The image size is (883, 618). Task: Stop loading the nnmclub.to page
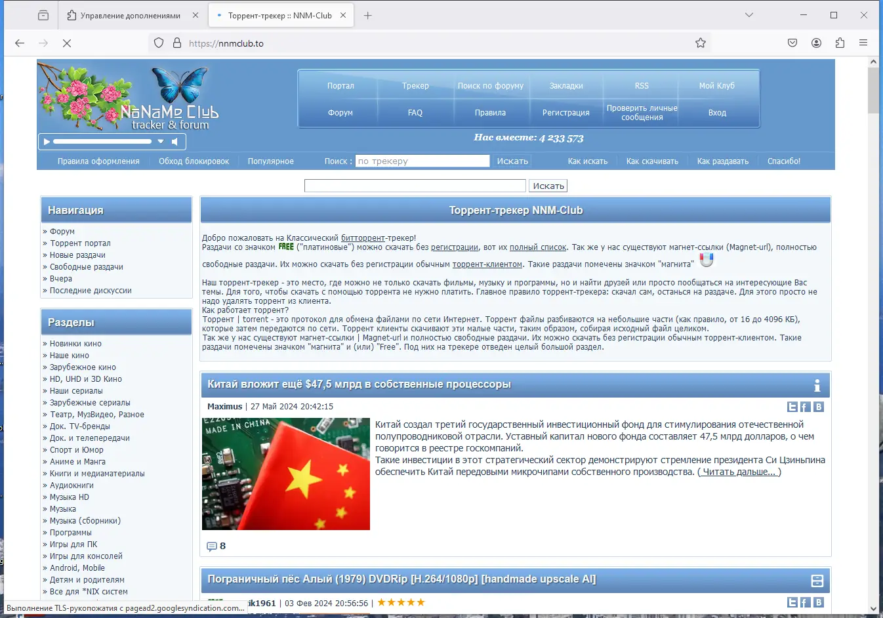pyautogui.click(x=67, y=43)
